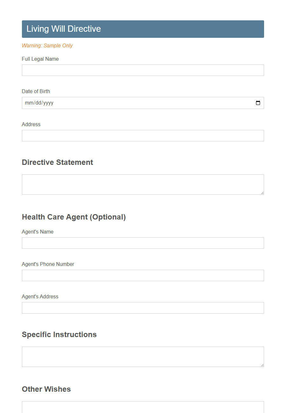Screen dimensions: 286x413
Task: Focus the Agent's Address field
Action: pos(143,308)
